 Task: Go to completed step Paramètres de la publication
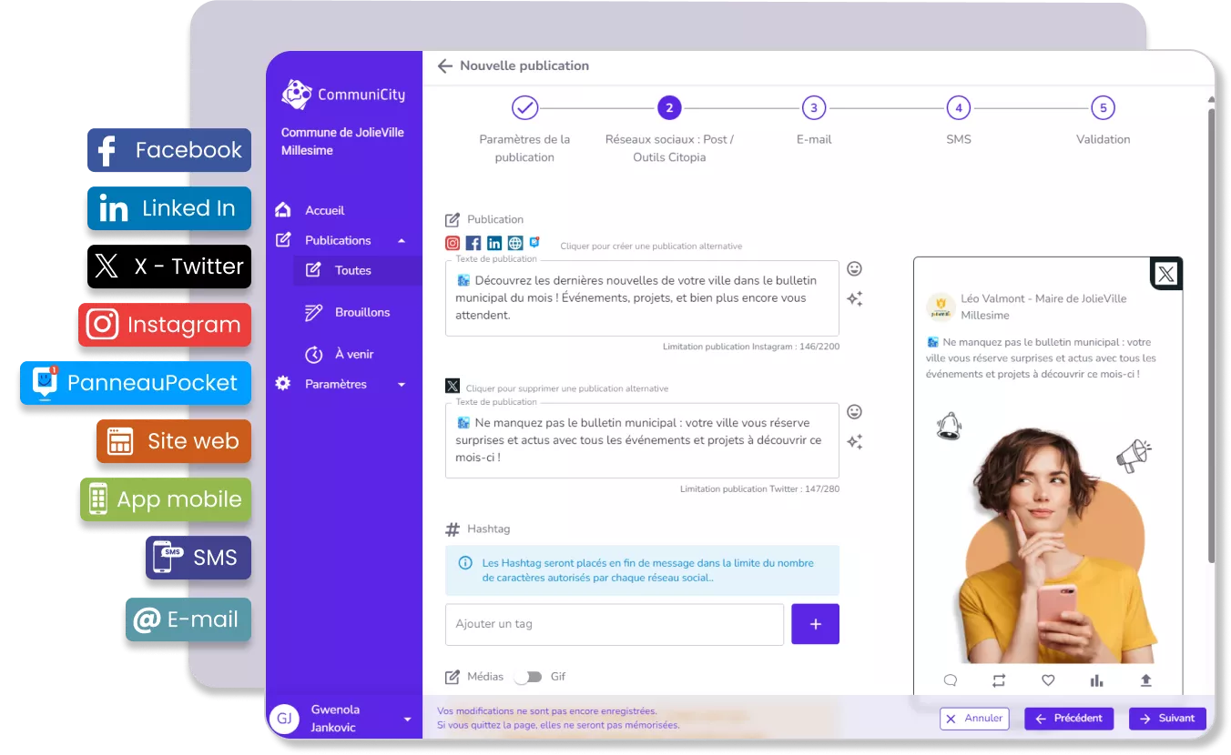point(524,108)
